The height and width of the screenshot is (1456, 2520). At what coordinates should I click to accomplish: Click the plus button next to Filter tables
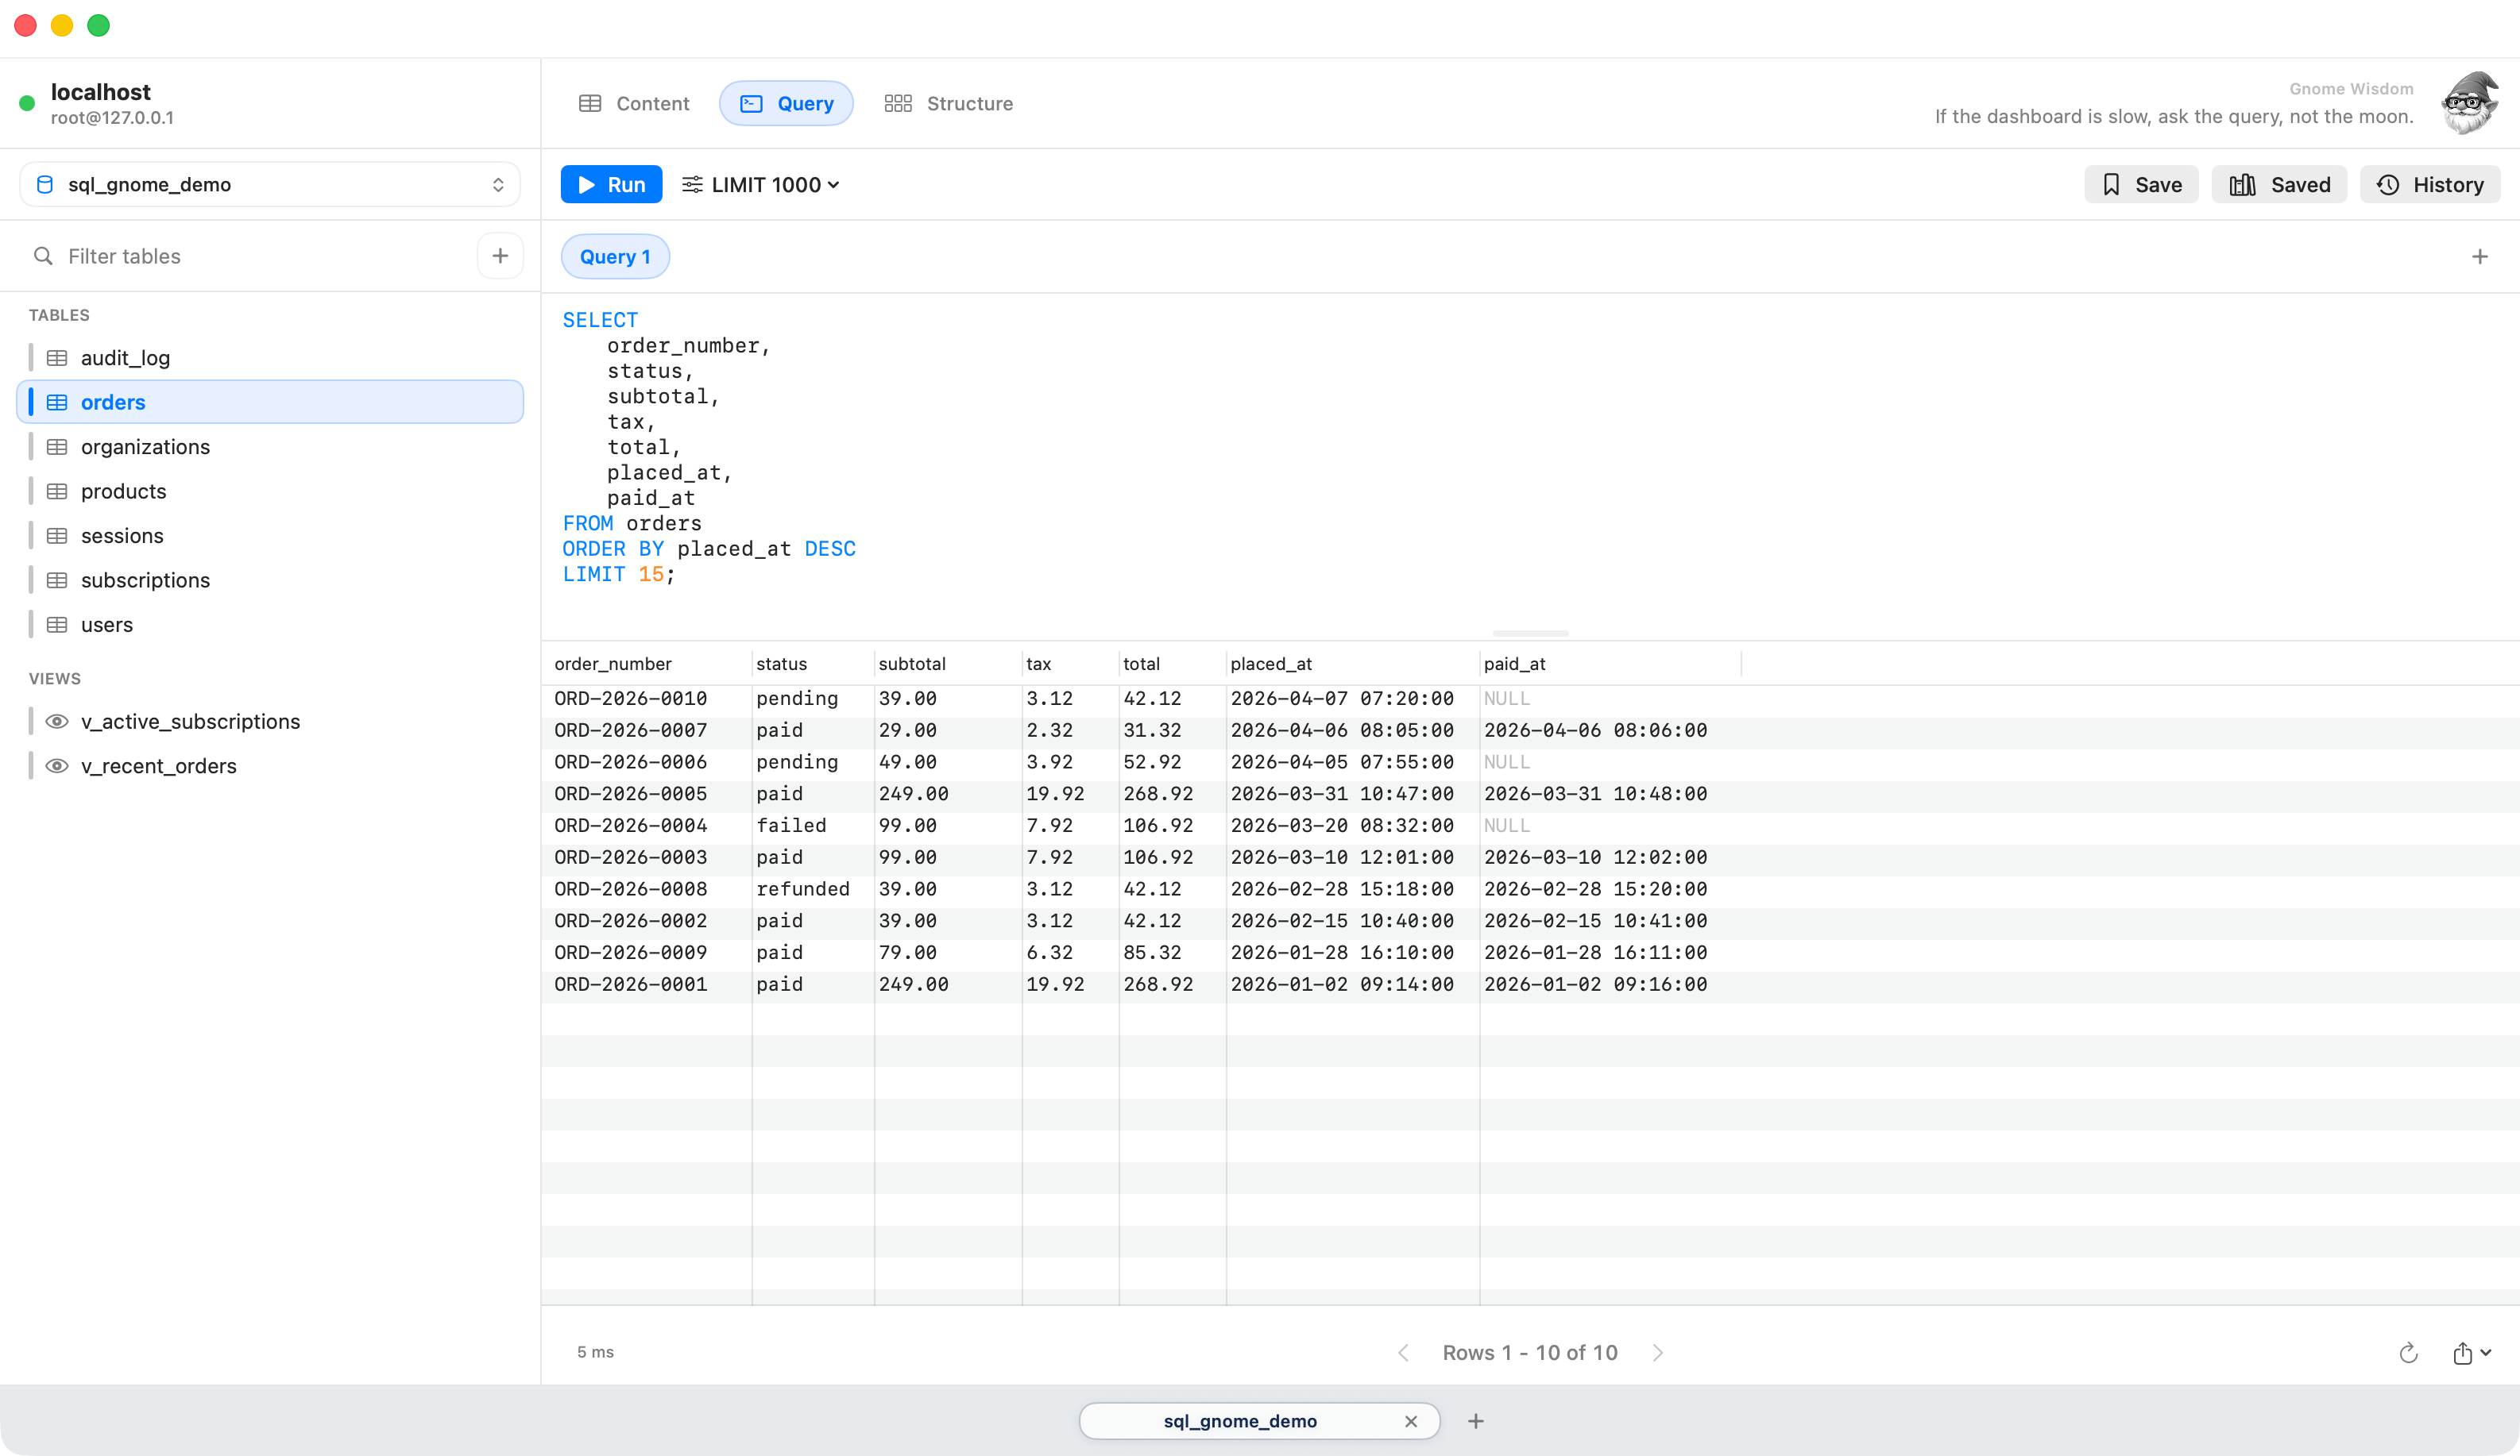pyautogui.click(x=500, y=256)
